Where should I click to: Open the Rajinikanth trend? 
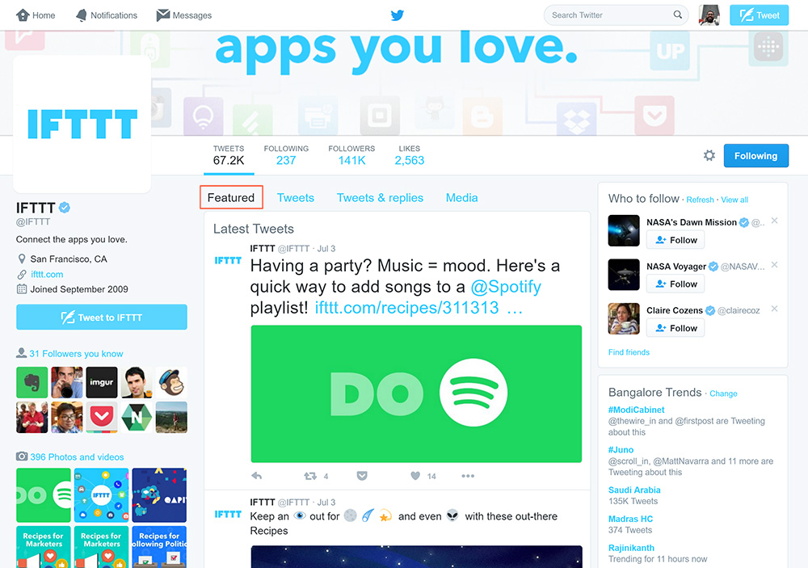point(631,548)
